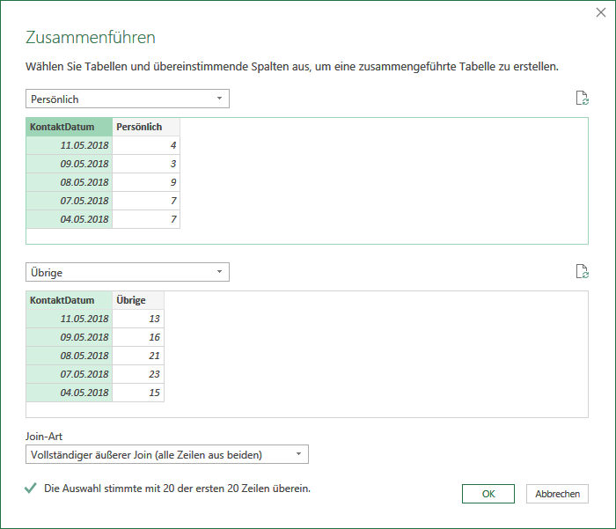616x529 pixels.
Task: Click 07.05.2018 cell in Persönlich table
Action: pos(70,201)
